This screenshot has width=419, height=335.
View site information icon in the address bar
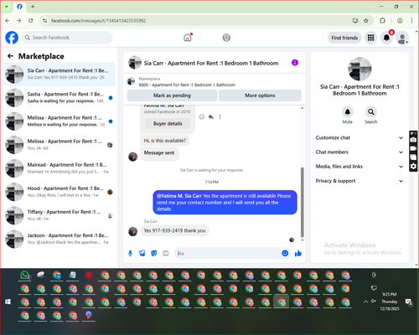pos(44,21)
